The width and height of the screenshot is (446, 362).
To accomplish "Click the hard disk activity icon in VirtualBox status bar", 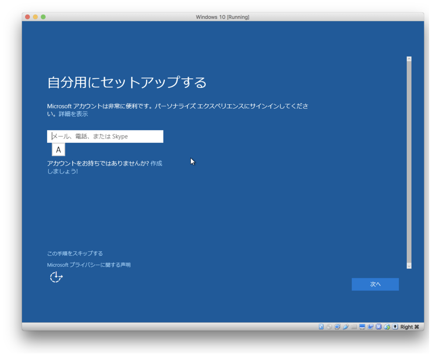I will pyautogui.click(x=321, y=327).
